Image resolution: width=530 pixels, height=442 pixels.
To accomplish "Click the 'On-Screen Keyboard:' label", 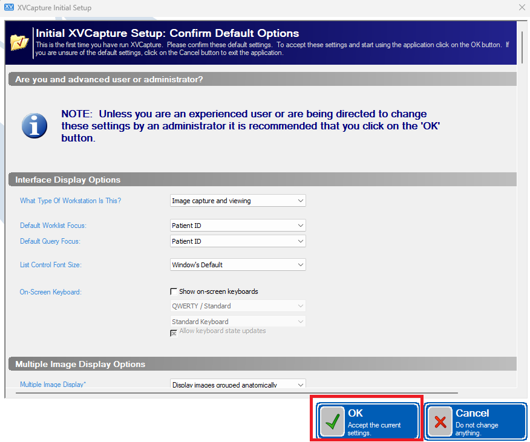I will click(x=51, y=291).
